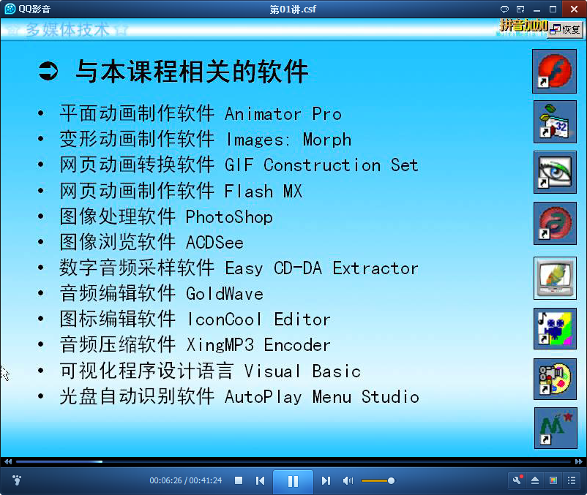This screenshot has width=587, height=495.
Task: Open the wrench toolbox settings
Action: tap(517, 480)
